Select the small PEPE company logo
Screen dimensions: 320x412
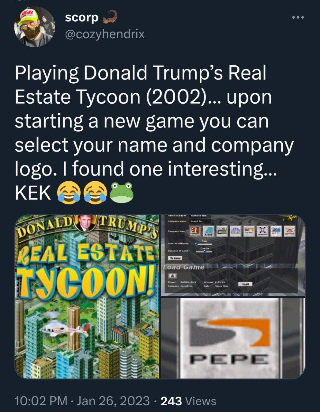(x=249, y=231)
